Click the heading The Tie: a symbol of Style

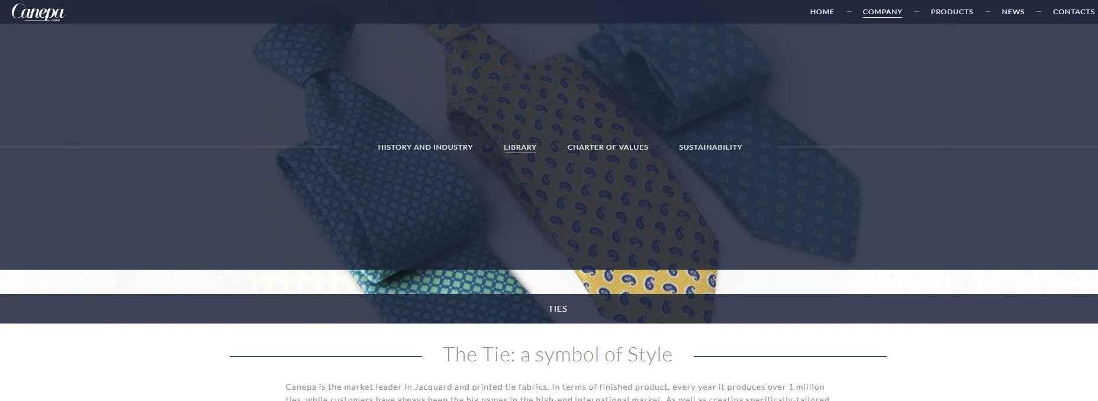pyautogui.click(x=558, y=354)
